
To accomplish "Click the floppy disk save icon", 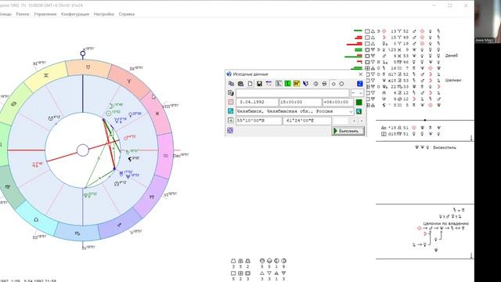I will (x=259, y=84).
